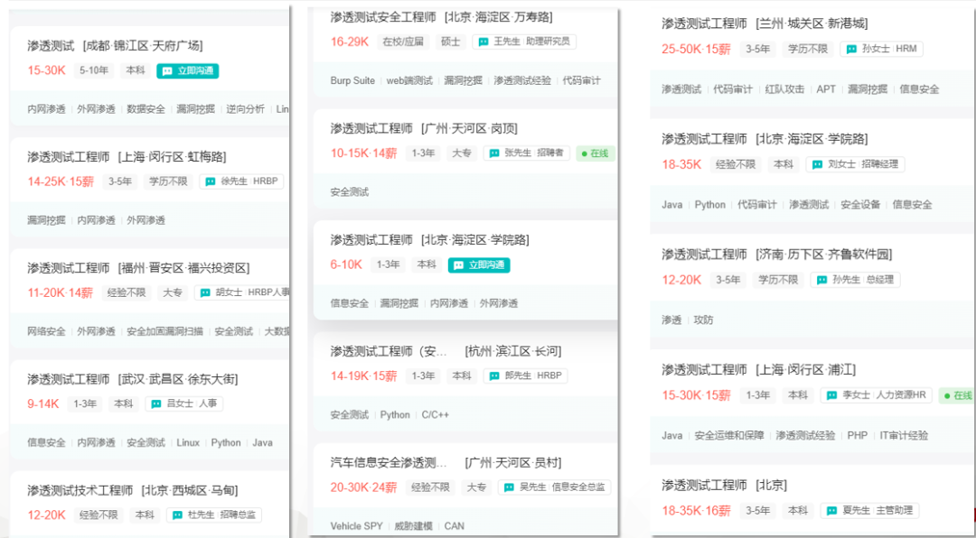976x538 pixels.
Task: Click the 在线 status badge on the 广州天顶 listing
Action: [594, 153]
